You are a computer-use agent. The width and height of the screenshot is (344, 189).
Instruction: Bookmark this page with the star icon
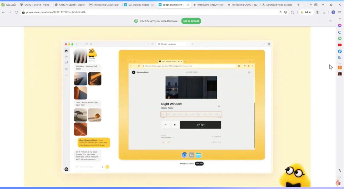[280, 12]
